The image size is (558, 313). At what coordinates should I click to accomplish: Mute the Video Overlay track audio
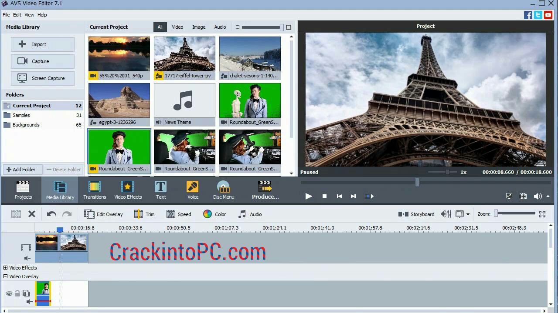click(x=29, y=302)
